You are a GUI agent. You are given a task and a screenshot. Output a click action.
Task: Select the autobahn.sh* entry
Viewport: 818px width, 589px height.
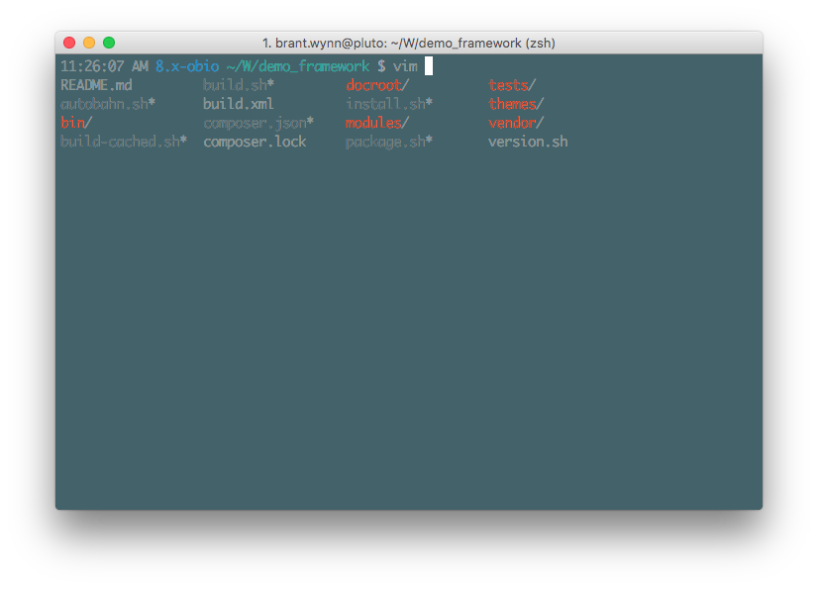point(108,104)
